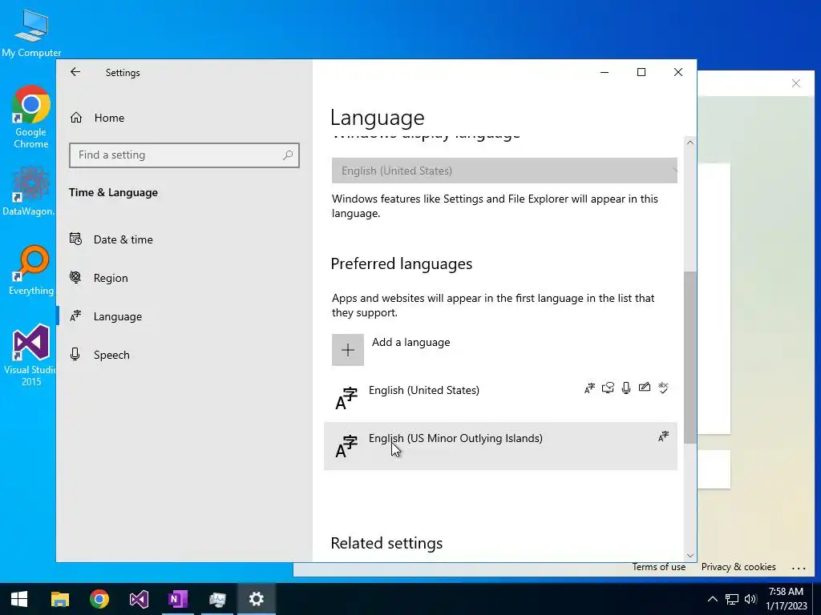Click the vertical scrollbar thumb in Language page
Screen dimensions: 821x615
690,357
